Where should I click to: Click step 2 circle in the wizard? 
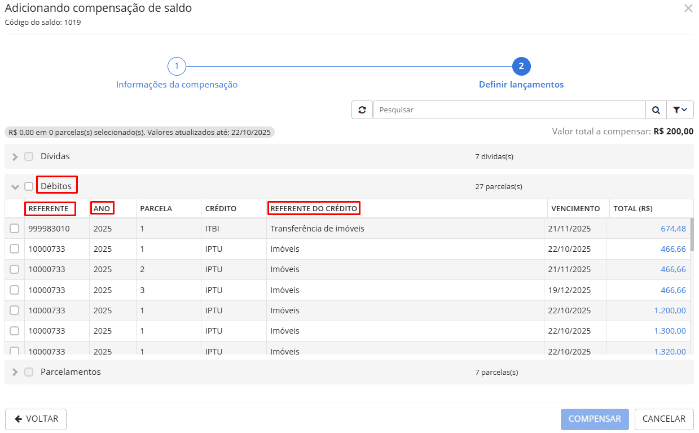521,66
